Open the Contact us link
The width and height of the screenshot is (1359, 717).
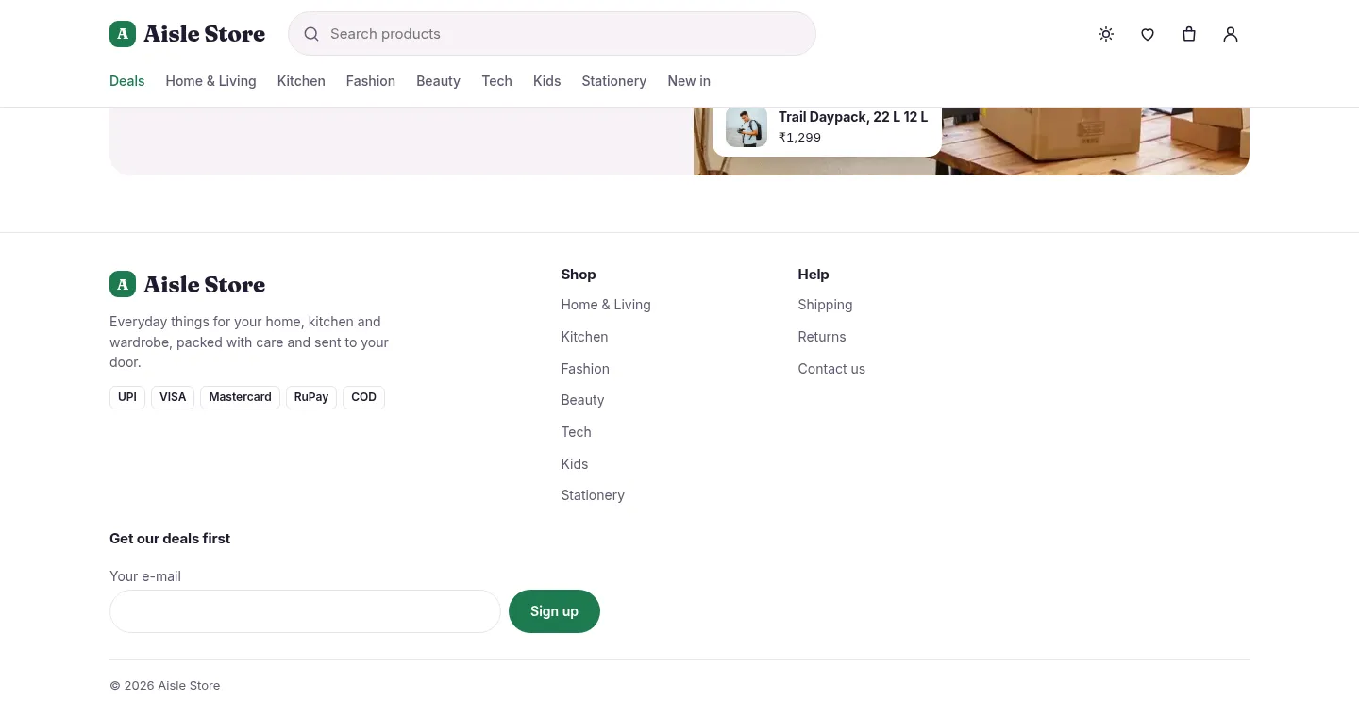[831, 369]
